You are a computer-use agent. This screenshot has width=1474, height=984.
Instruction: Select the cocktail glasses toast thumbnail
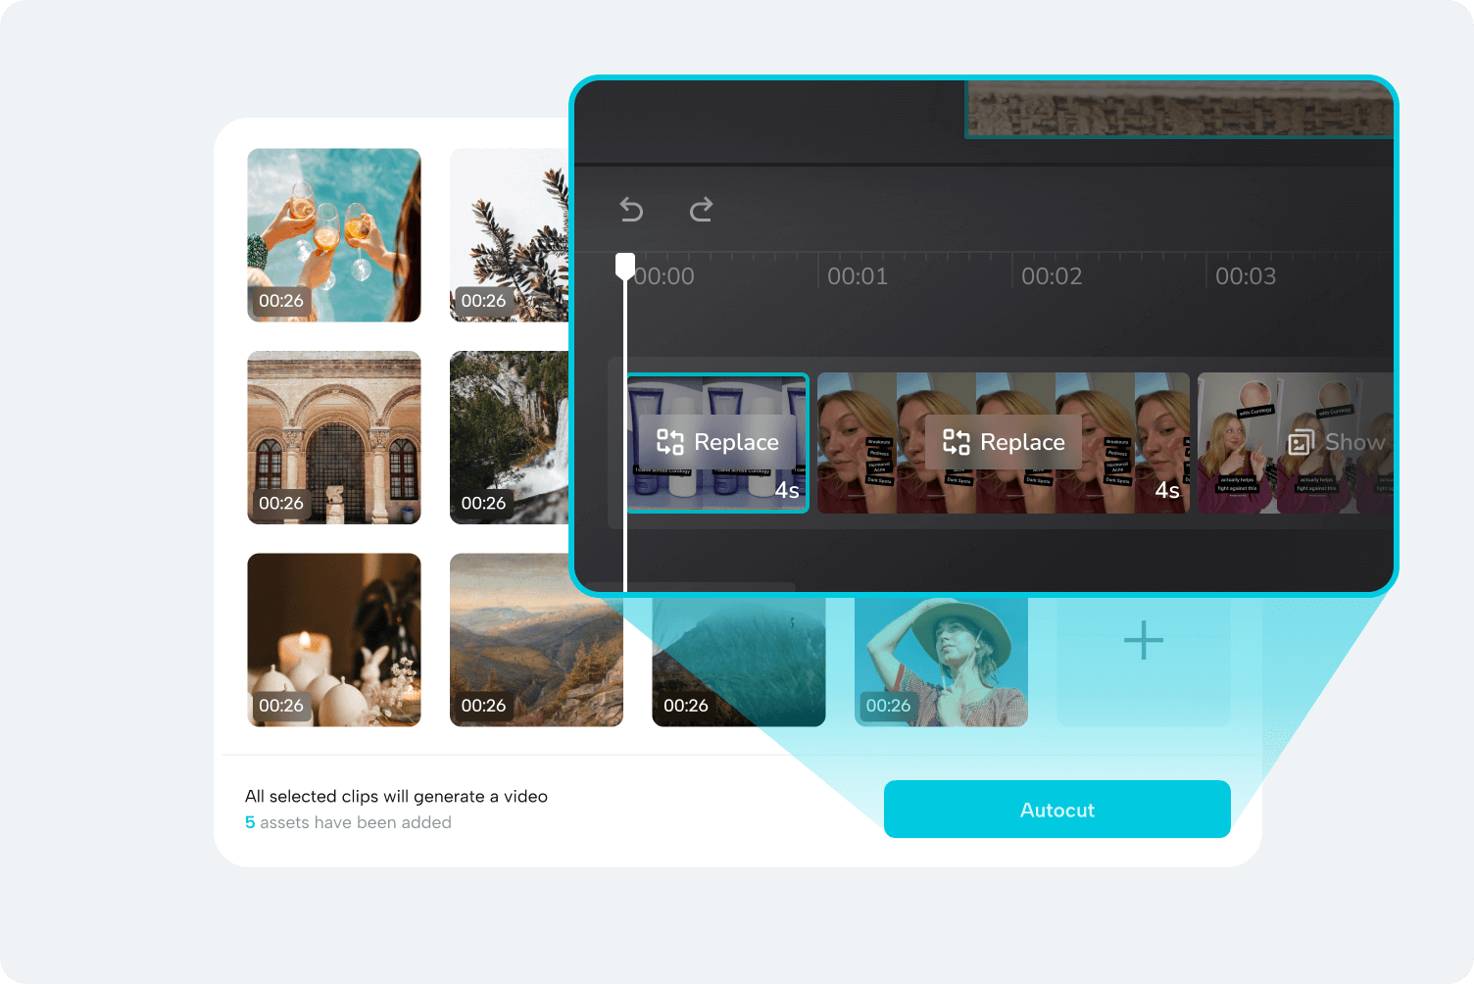click(x=334, y=235)
